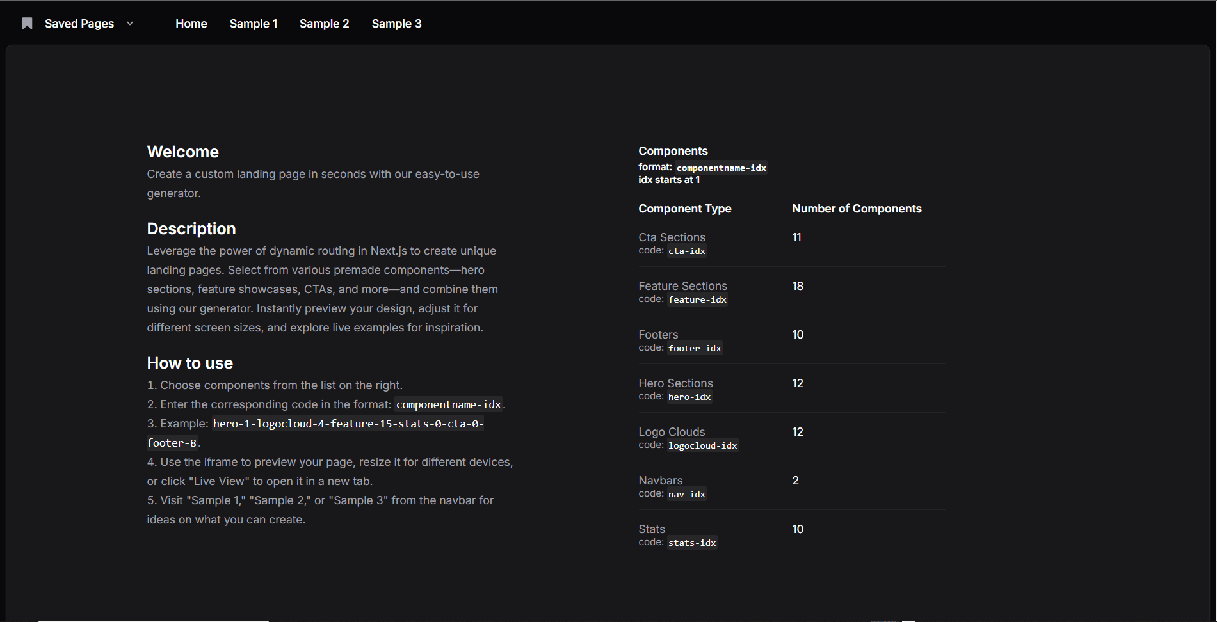Select the Stats row label

click(652, 529)
